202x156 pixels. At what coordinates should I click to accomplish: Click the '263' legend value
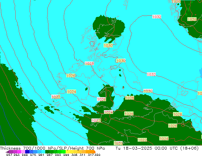point(17,155)
